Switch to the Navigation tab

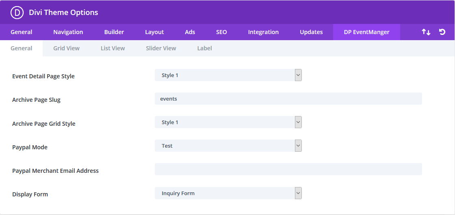[68, 32]
